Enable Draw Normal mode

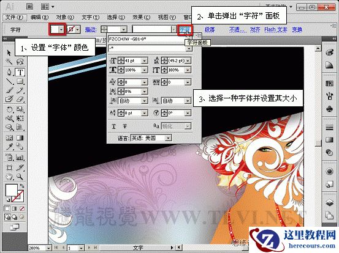tap(7, 217)
